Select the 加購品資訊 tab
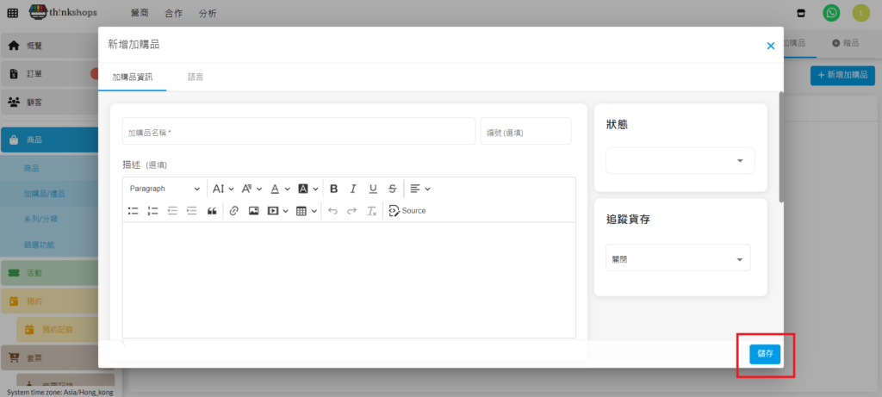The height and width of the screenshot is (397, 882). 132,77
